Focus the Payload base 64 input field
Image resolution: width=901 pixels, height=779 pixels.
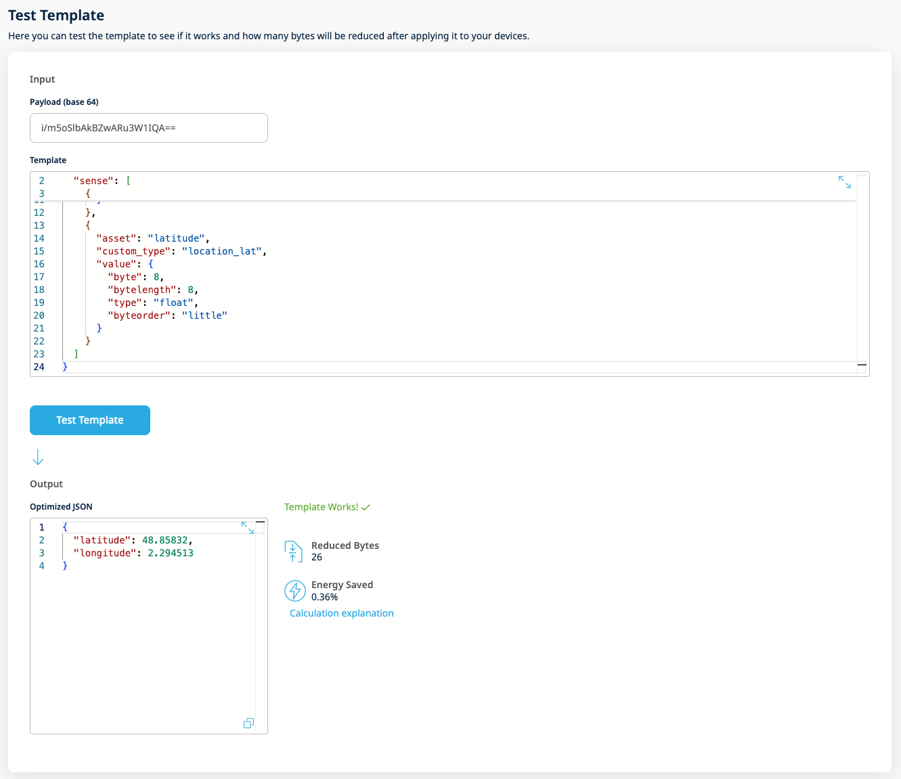tap(149, 128)
